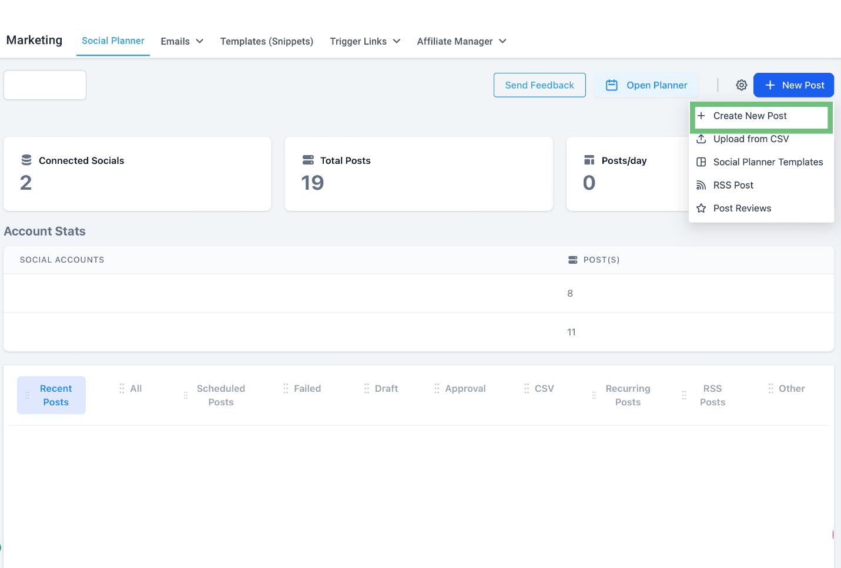This screenshot has width=841, height=568.
Task: Click the drag handle on Scheduled Posts tab
Action: [186, 395]
